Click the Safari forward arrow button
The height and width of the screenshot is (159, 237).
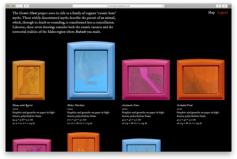click(x=21, y=6)
